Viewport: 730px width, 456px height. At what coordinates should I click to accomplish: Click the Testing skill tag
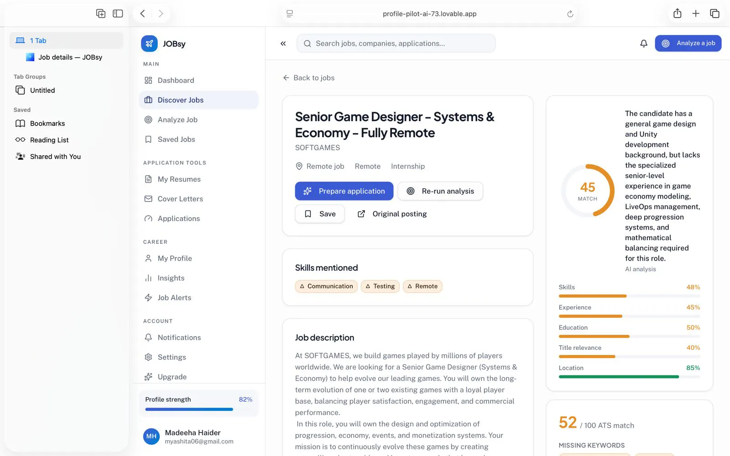[x=381, y=287]
